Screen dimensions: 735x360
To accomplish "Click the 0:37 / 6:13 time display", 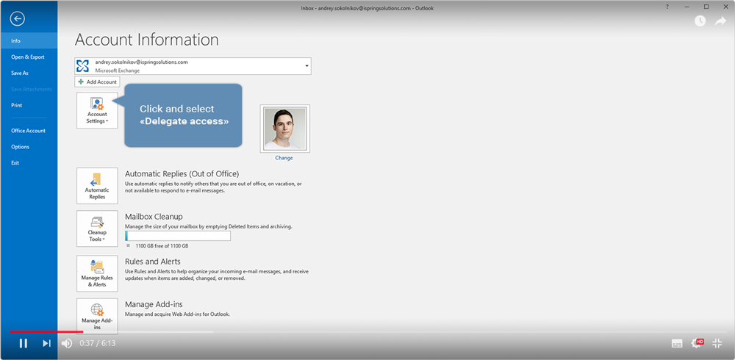I will point(98,344).
